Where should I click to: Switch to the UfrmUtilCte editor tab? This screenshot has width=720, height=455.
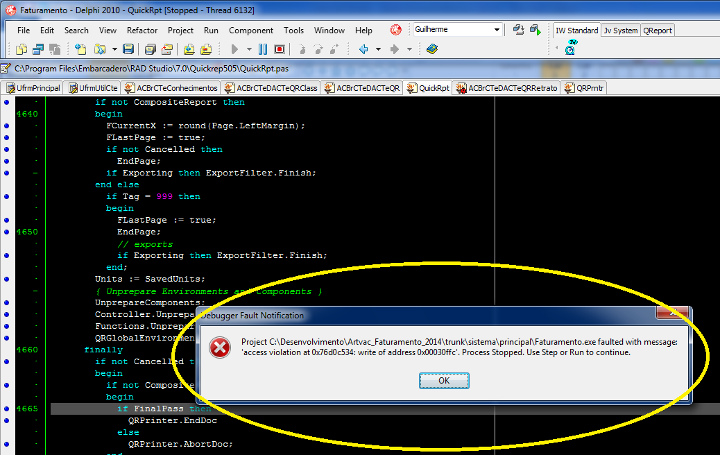[93, 87]
